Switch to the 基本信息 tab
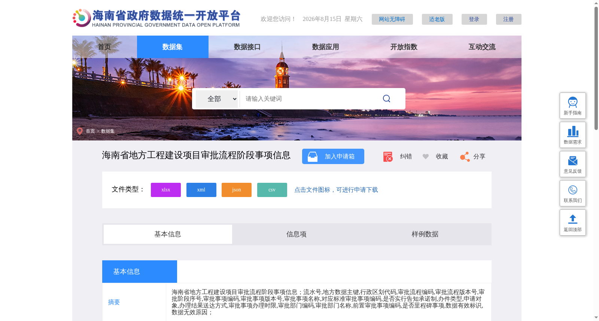 pyautogui.click(x=168, y=234)
